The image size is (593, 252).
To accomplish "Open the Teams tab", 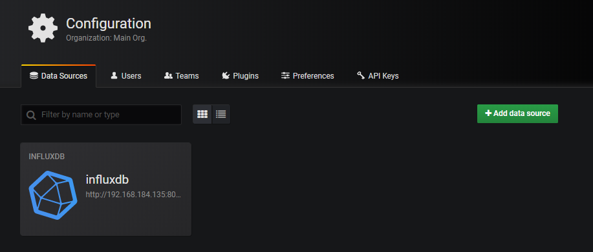I will click(182, 76).
